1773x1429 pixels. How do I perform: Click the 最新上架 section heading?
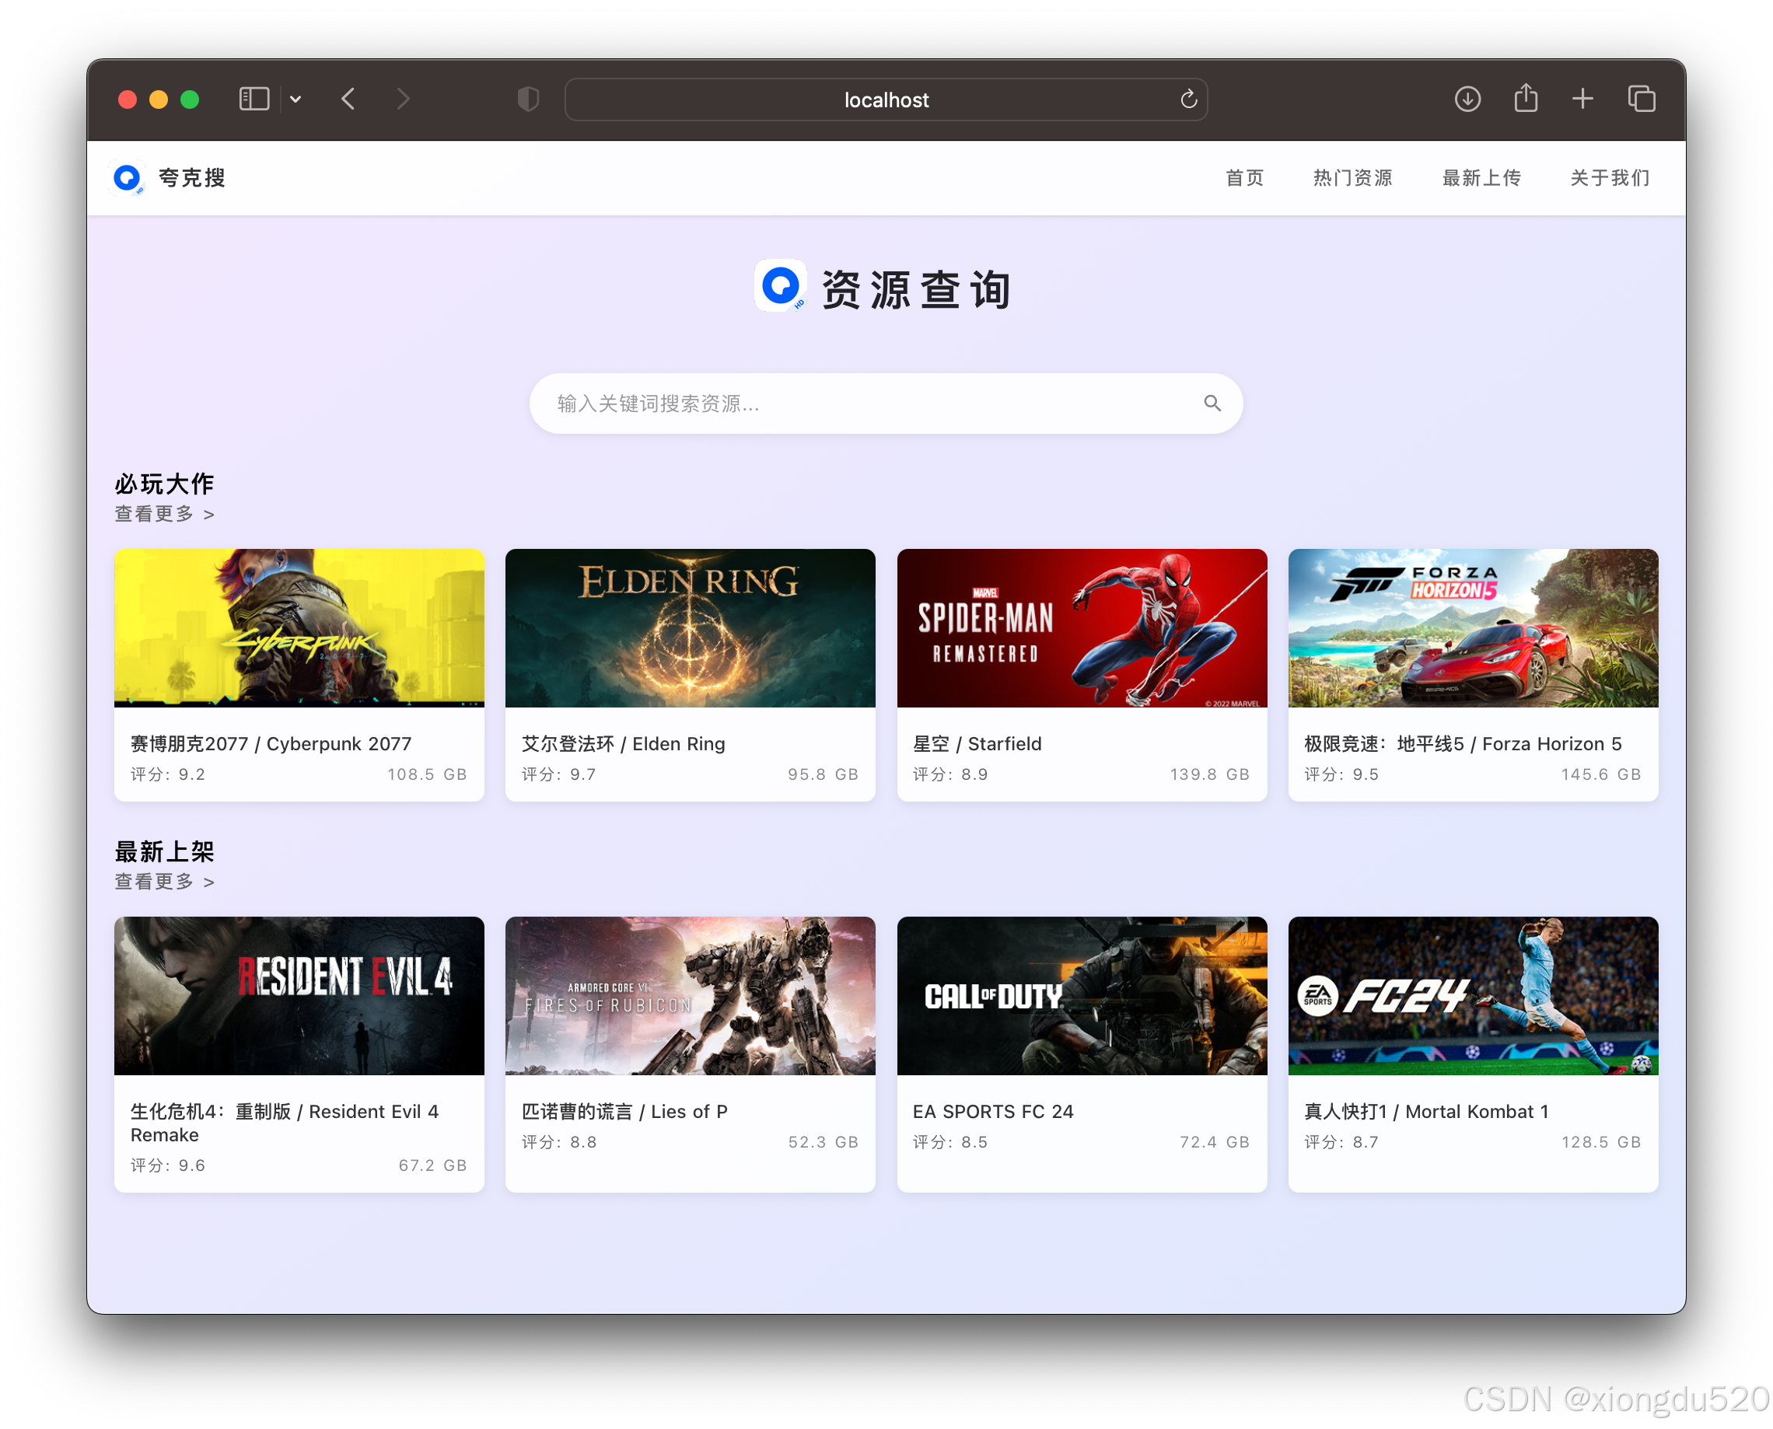pos(165,852)
